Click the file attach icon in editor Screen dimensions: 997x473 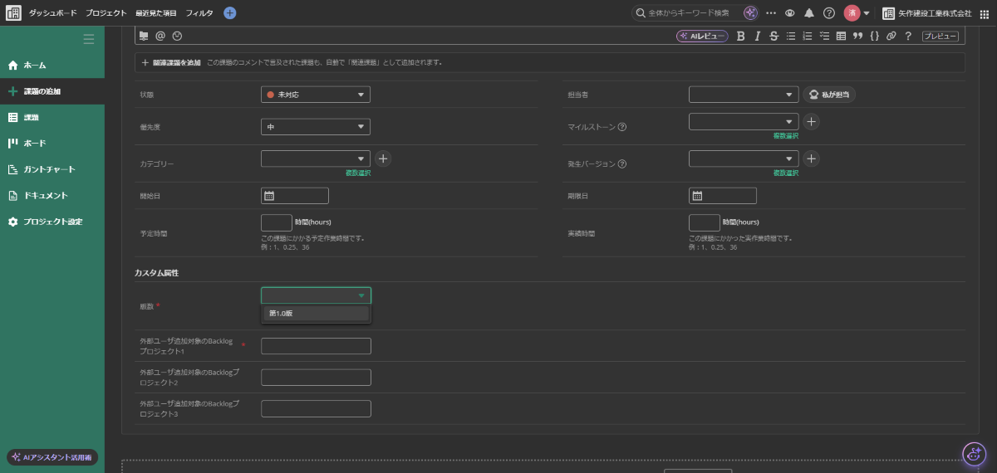(144, 36)
